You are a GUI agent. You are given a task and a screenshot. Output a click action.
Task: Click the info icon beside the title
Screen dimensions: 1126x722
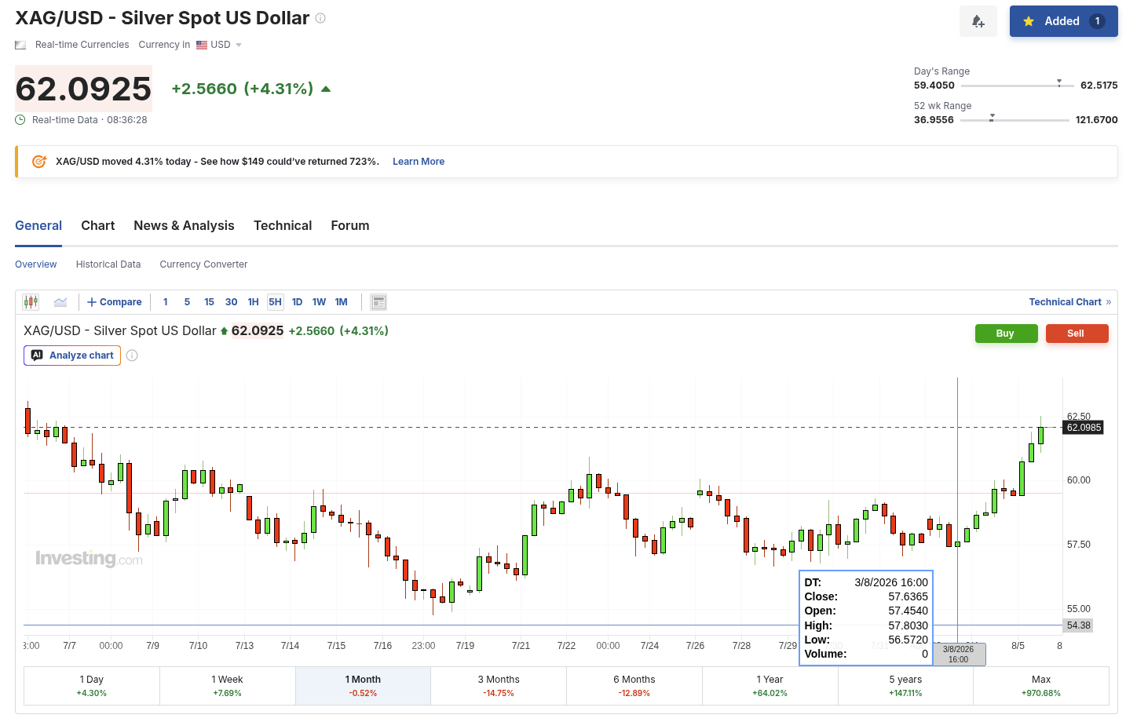pyautogui.click(x=320, y=18)
